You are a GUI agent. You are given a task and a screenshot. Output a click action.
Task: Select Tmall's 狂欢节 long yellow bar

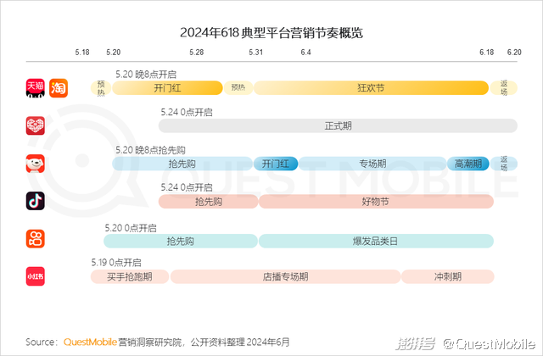[371, 88]
